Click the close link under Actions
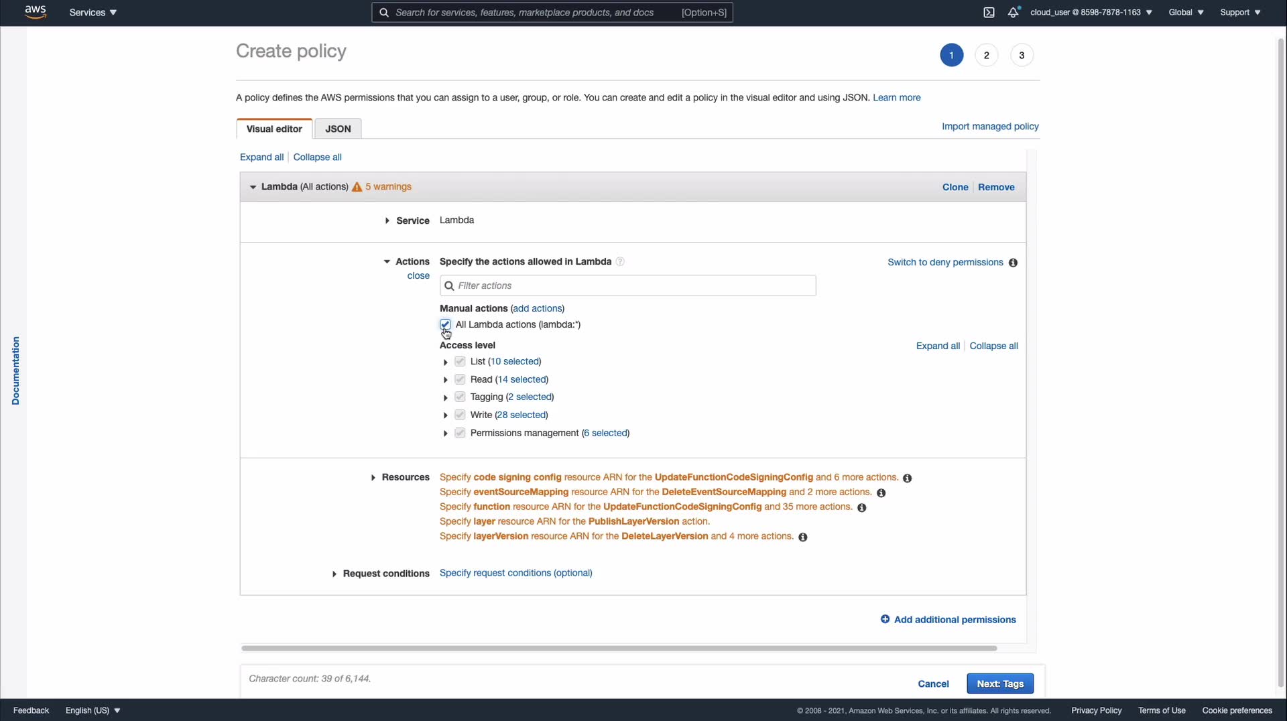 click(x=418, y=275)
